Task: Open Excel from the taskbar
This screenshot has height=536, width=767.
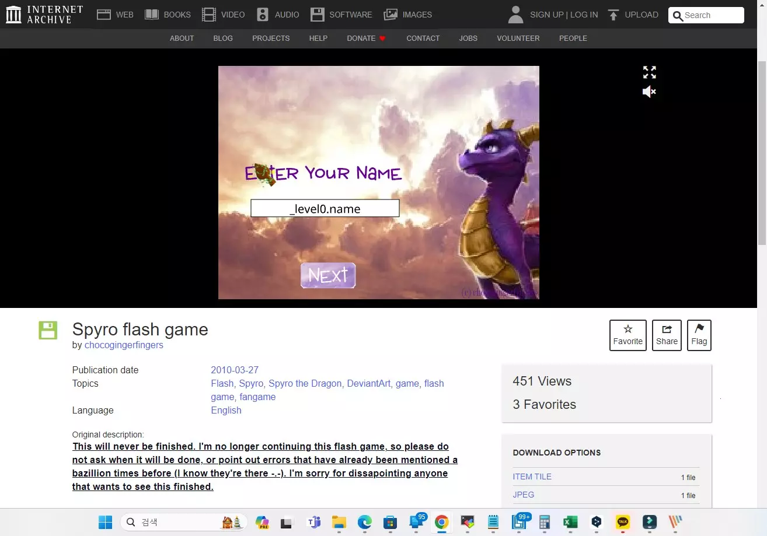Action: coord(570,522)
